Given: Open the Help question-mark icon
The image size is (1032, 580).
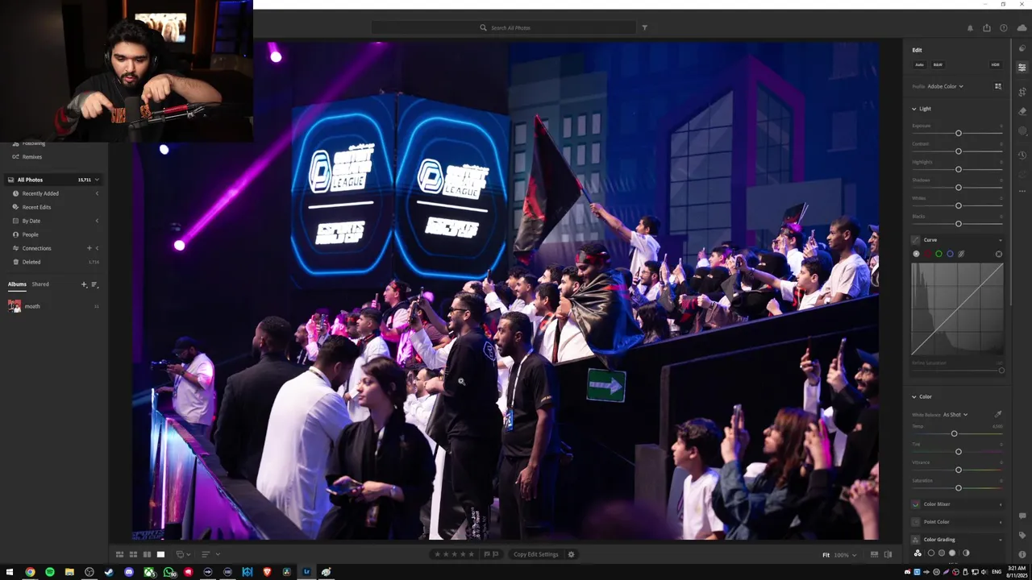Looking at the screenshot, I should 1004,28.
